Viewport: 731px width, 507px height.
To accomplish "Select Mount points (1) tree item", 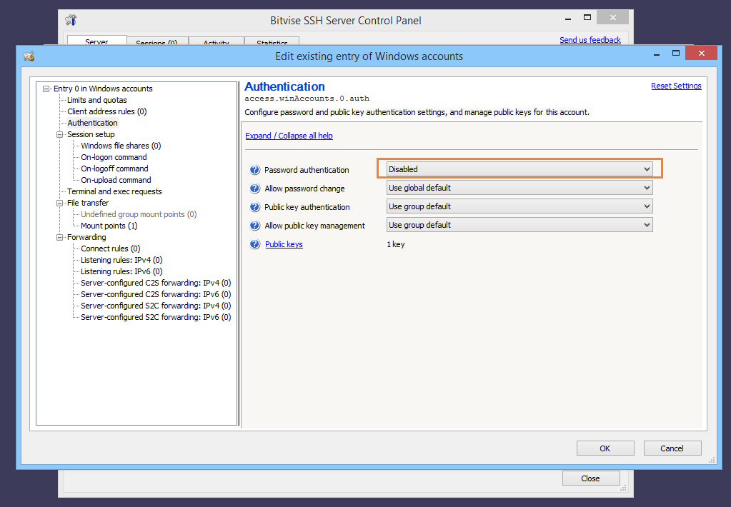I will coord(109,226).
